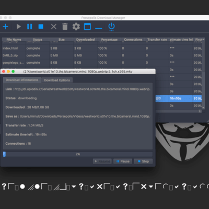Click complete status of googlelogo row
The image size is (209, 209).
point(33,63)
